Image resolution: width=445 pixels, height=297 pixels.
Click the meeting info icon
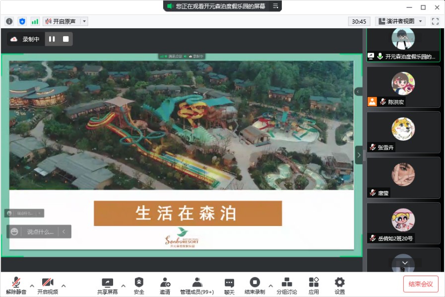[9, 21]
